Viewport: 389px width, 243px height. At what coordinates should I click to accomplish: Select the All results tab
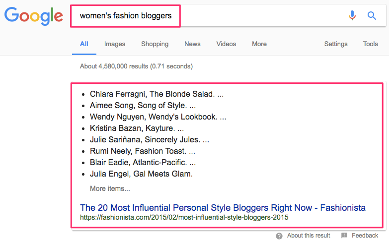(84, 44)
